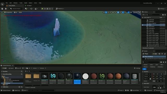The height and width of the screenshot is (94, 167).
Task: Open the Selection Mode dropdown
Action: point(16,9)
